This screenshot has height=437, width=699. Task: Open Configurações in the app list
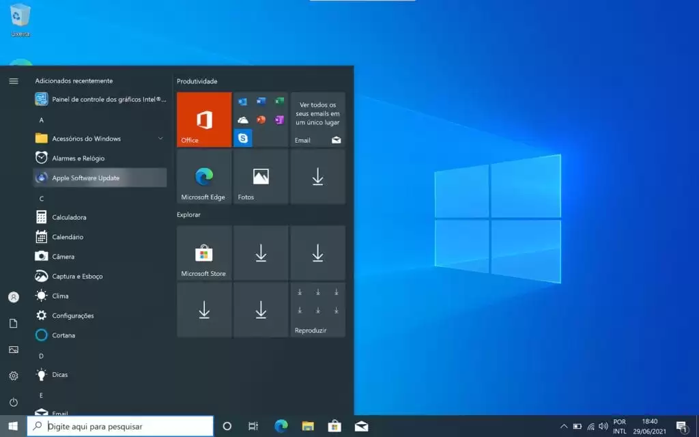[100, 315]
